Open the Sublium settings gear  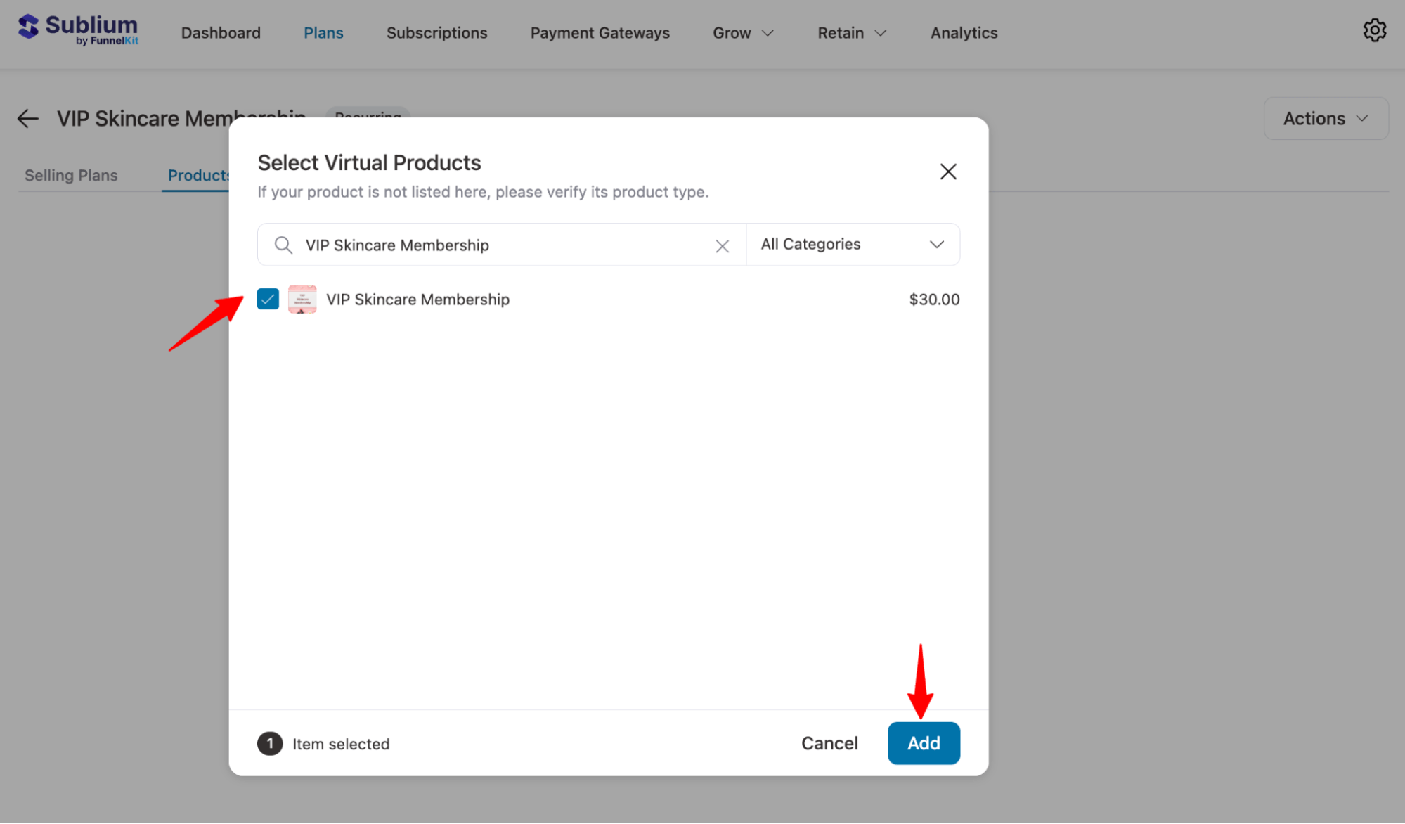(1375, 30)
